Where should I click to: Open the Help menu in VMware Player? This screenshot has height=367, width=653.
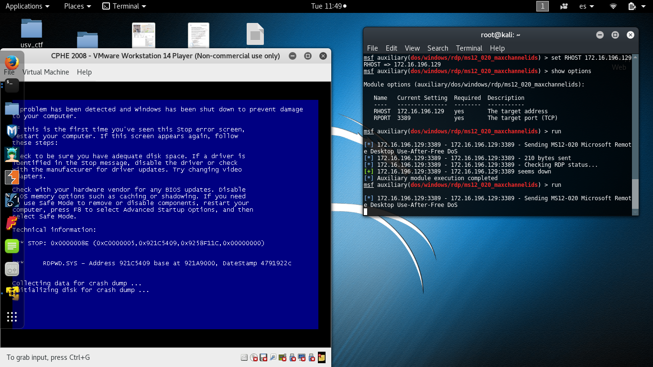(84, 72)
